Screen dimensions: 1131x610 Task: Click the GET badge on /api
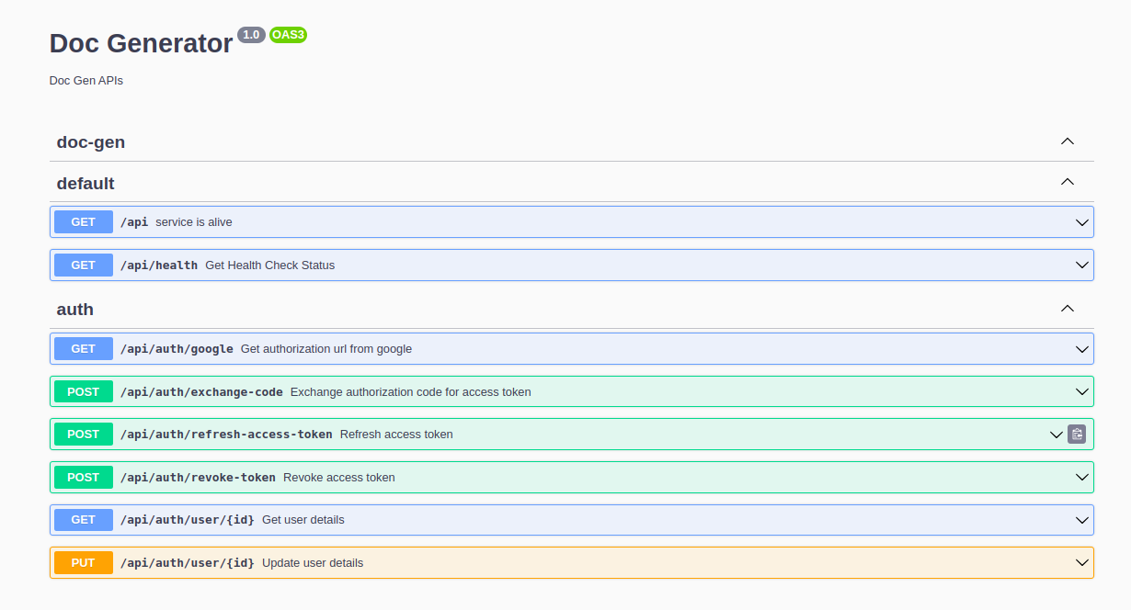[83, 221]
